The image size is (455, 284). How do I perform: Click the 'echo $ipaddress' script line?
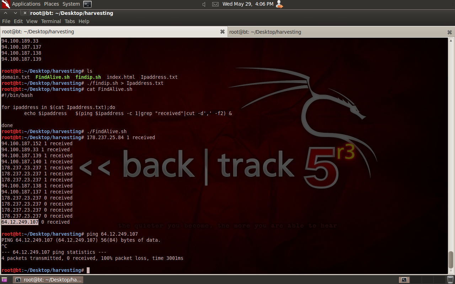[128, 113]
